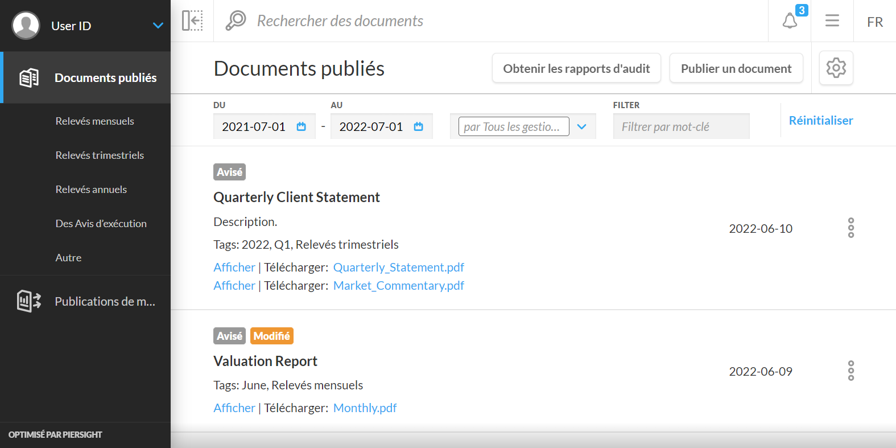
Task: Click Obtenir les rapports d'audit button
Action: [576, 68]
